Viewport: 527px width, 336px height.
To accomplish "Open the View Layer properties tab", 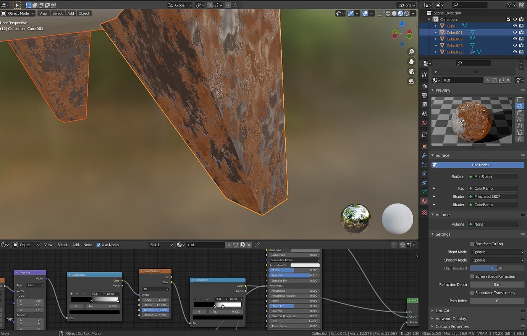I will pyautogui.click(x=424, y=105).
